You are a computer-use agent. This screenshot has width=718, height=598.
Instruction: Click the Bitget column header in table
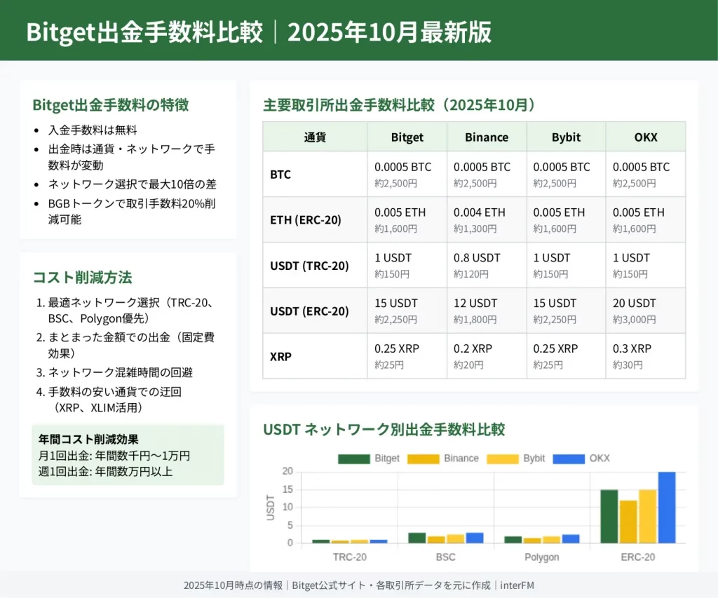407,137
